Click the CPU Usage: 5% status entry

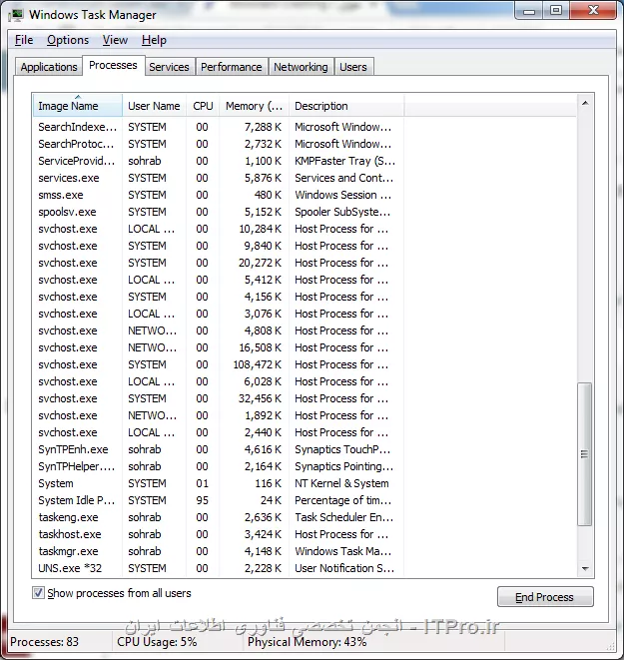coord(157,642)
